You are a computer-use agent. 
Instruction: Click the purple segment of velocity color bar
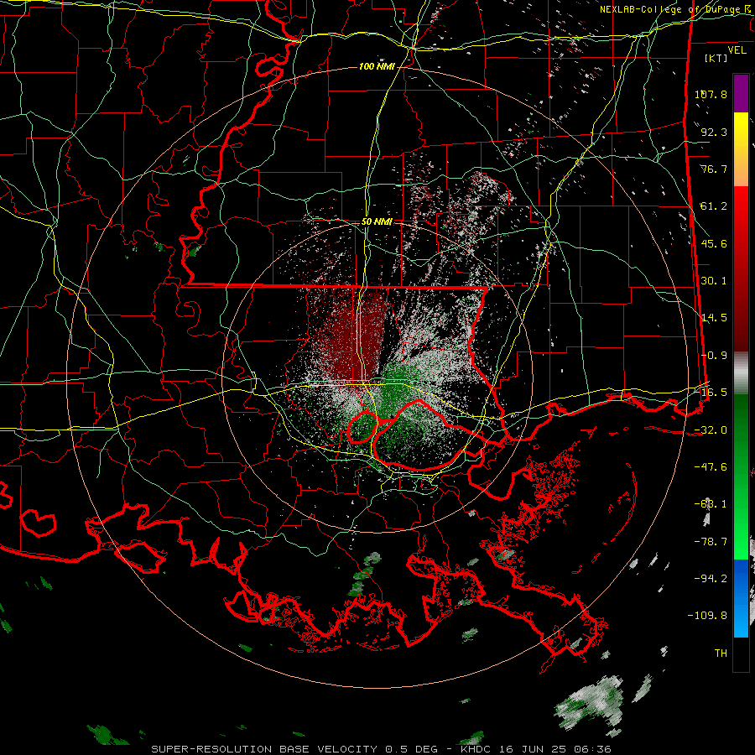click(x=741, y=94)
